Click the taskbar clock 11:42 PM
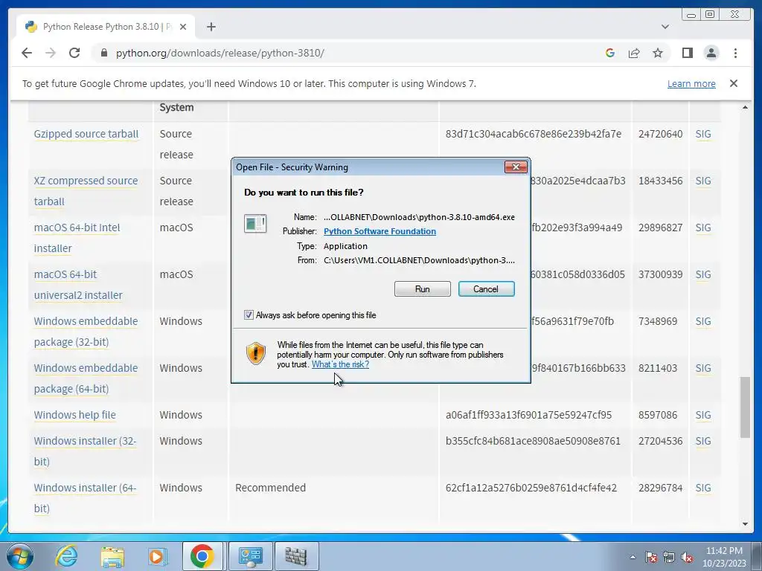 (x=724, y=556)
